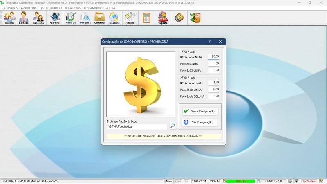Image resolution: width=327 pixels, height=184 pixels.
Task: Click the Posição LINHA field showing 90
Action: tap(214, 63)
